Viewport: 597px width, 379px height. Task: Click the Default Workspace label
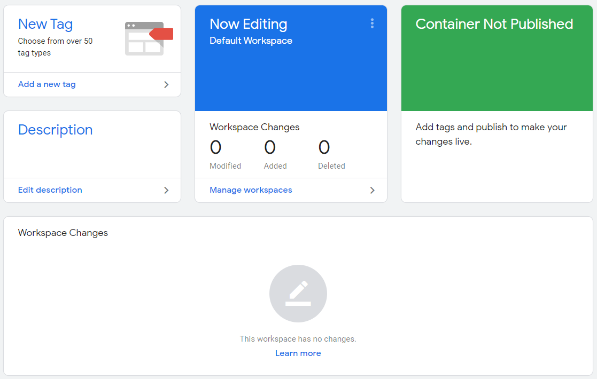coord(251,40)
